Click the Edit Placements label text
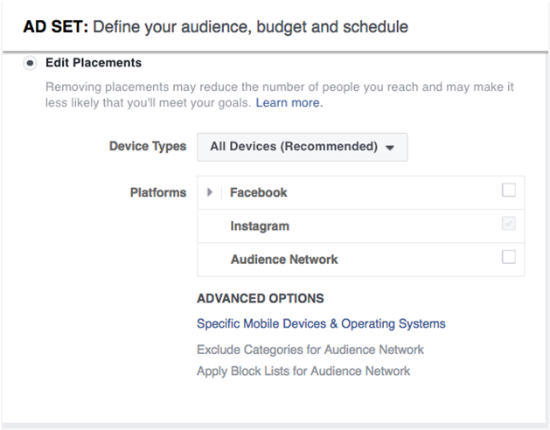Image resolution: width=550 pixels, height=430 pixels. 93,63
